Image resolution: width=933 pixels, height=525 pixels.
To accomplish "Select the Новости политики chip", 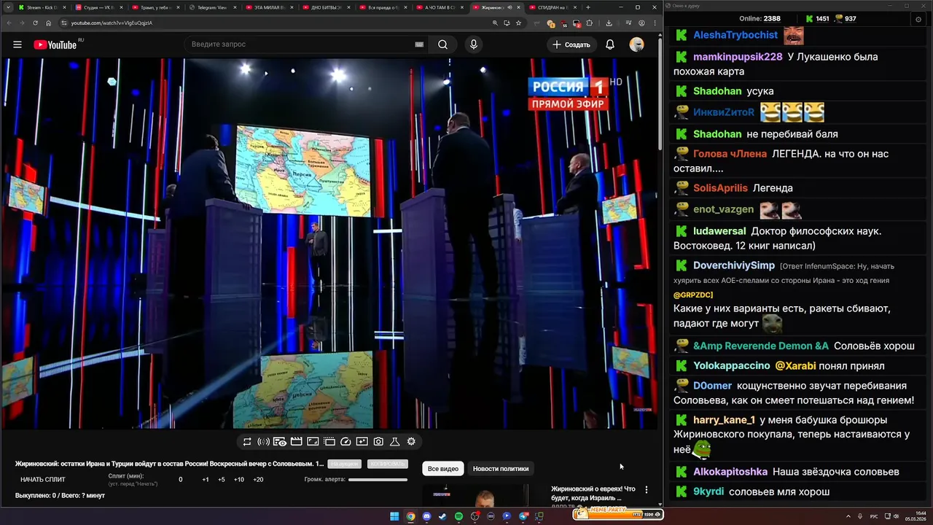I will (501, 469).
